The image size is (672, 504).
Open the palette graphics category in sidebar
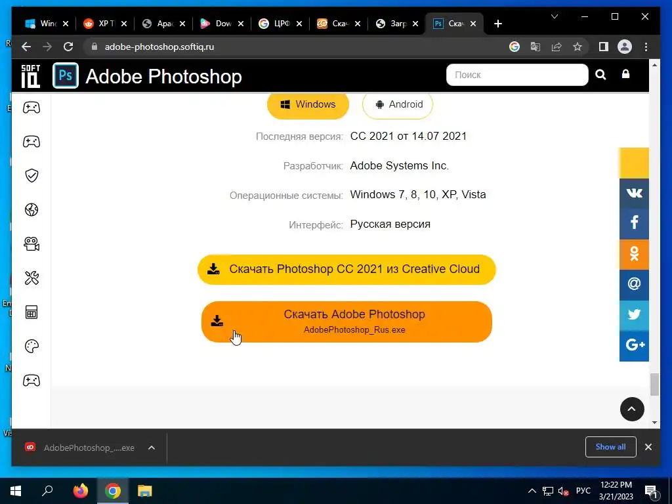(x=31, y=346)
